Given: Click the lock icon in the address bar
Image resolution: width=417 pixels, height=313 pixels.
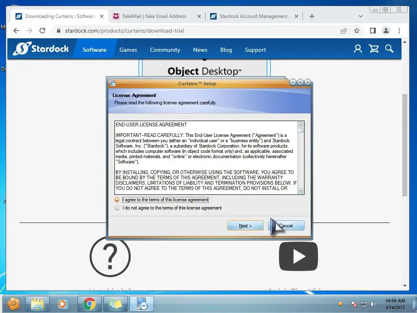Looking at the screenshot, I should [x=59, y=31].
